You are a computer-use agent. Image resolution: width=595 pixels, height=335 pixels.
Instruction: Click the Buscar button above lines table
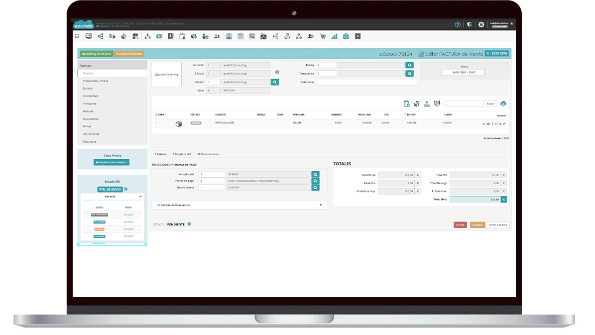click(x=490, y=104)
